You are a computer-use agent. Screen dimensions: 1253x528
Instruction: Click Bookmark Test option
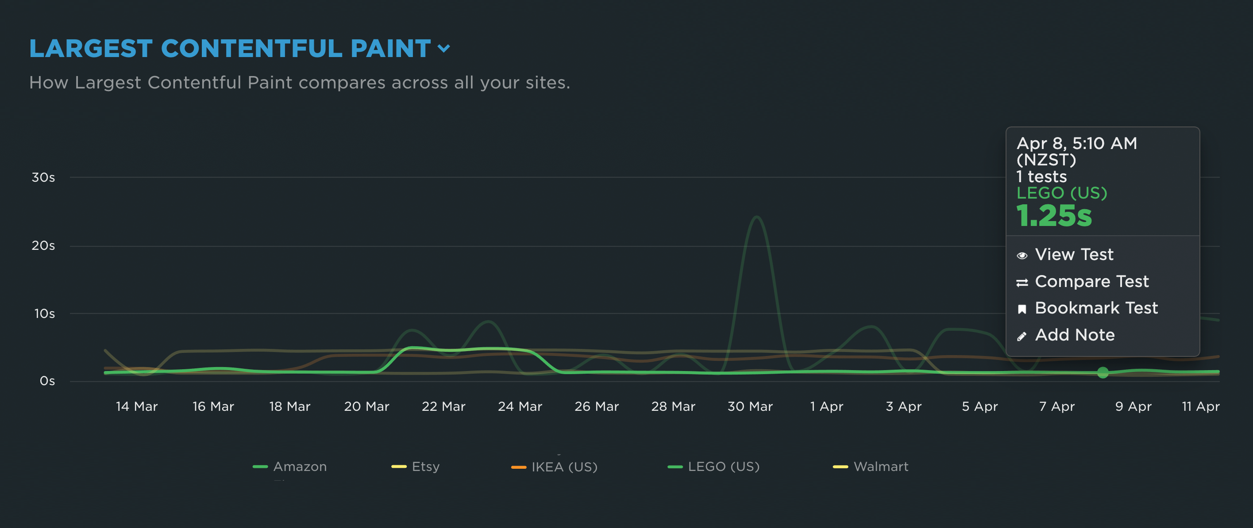(x=1096, y=308)
